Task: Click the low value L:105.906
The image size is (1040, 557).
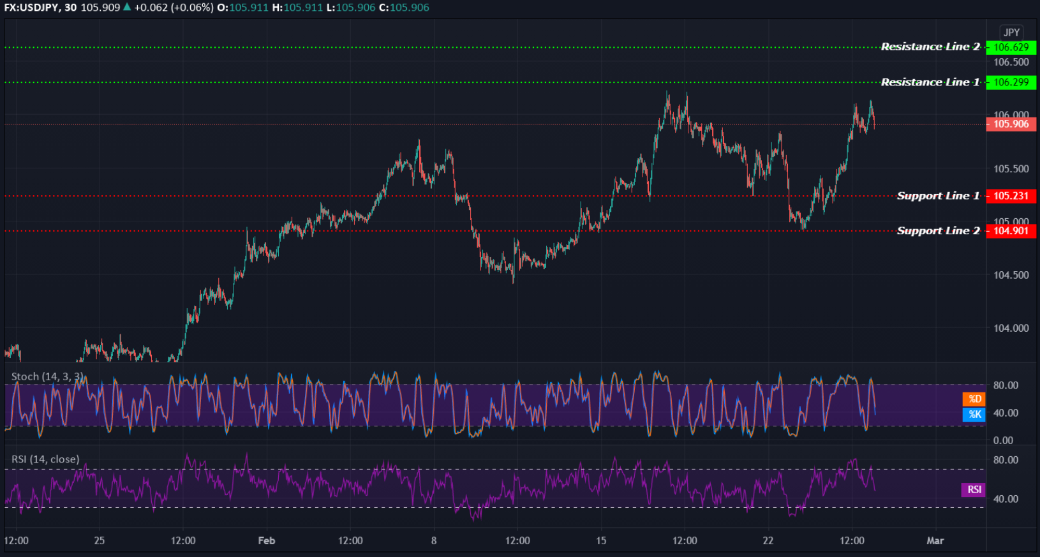Action: [350, 8]
